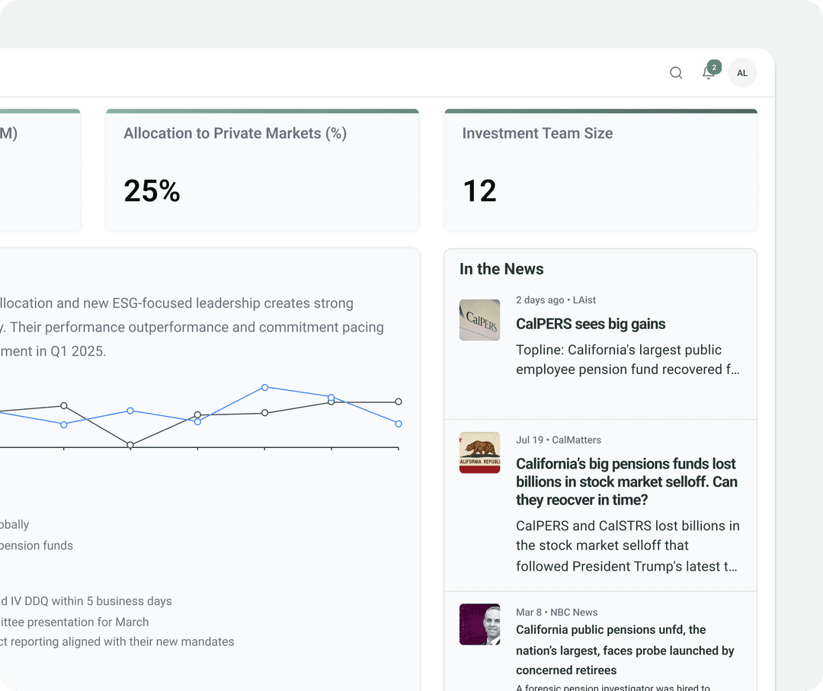
Task: Click the team size value 12
Action: click(479, 190)
